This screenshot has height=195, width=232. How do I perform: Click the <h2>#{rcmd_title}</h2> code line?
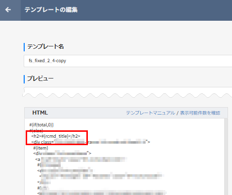[56, 136]
